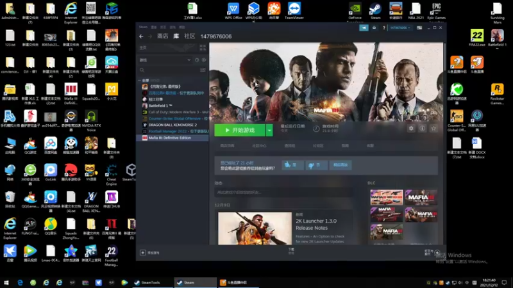Open NVIDIA RTX Voice desktop icon
This screenshot has width=513, height=288.
tap(91, 121)
